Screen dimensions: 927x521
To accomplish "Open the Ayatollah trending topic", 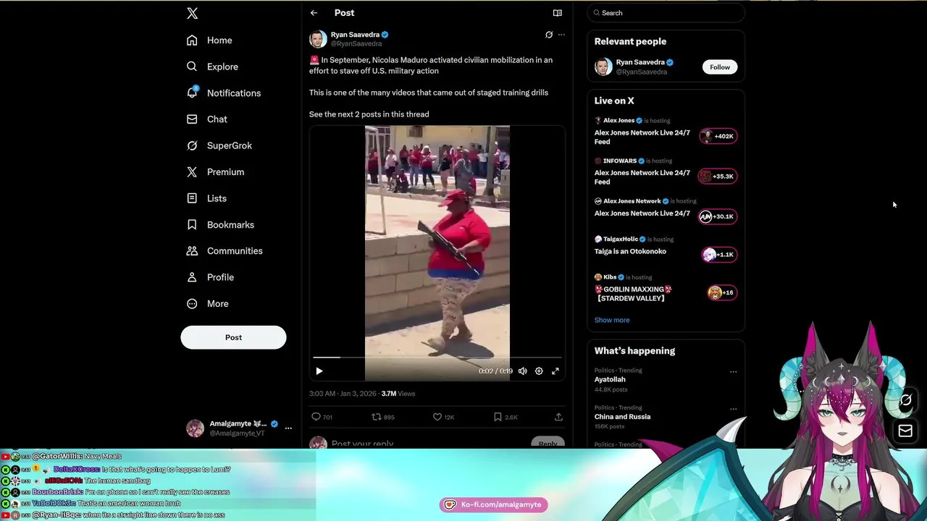I will (x=610, y=379).
